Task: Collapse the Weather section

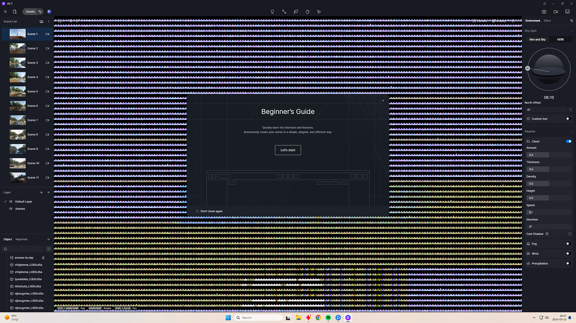Action: click(x=571, y=131)
